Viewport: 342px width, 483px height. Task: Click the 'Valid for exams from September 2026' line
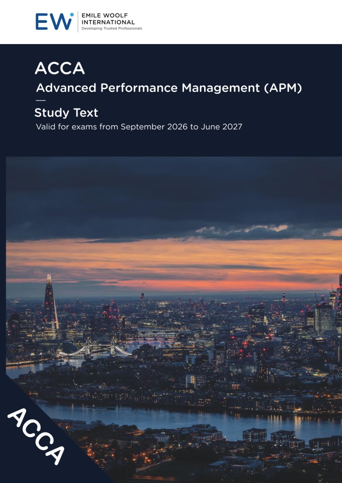point(139,127)
